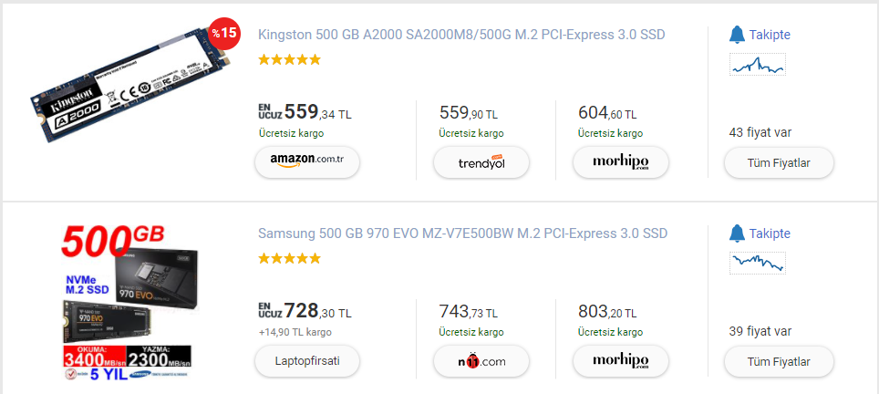Viewport: 879px width, 394px height.
Task: Click the %15 discount badge
Action: coord(223,33)
